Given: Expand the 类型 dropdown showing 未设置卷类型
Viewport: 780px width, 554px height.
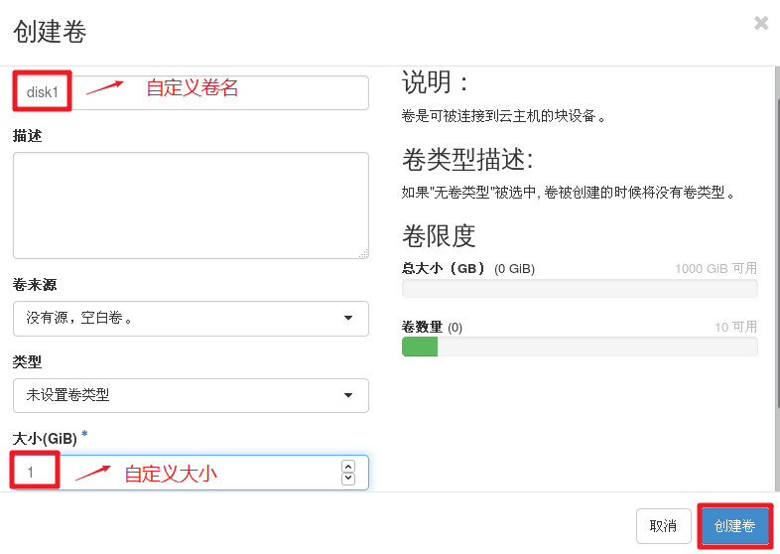Looking at the screenshot, I should coord(191,395).
